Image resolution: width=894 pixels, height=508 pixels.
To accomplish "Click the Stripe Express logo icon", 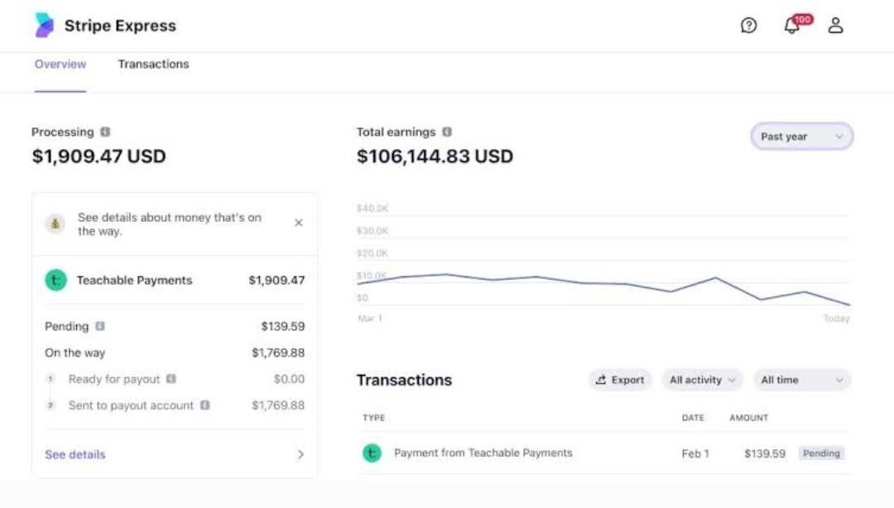I will [x=44, y=26].
